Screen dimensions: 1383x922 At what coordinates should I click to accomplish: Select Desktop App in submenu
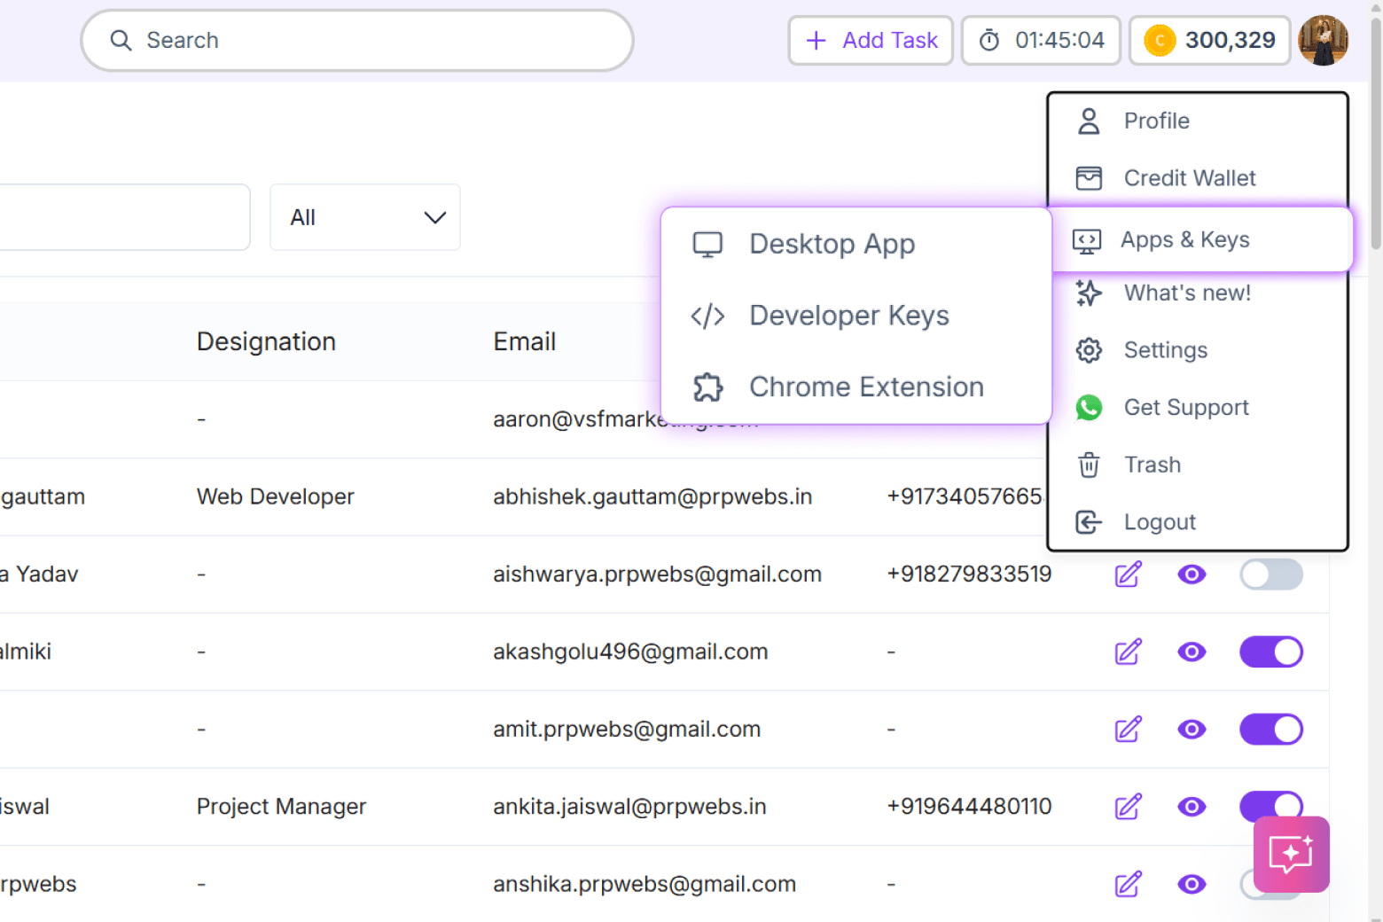(x=856, y=244)
